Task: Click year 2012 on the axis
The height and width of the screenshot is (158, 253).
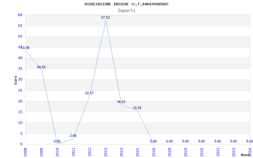Action: coord(89,152)
